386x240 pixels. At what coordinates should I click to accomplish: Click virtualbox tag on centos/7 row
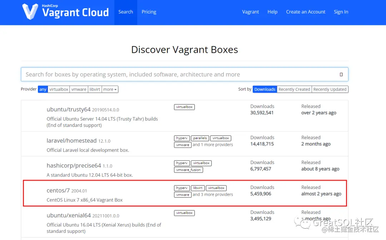click(216, 188)
